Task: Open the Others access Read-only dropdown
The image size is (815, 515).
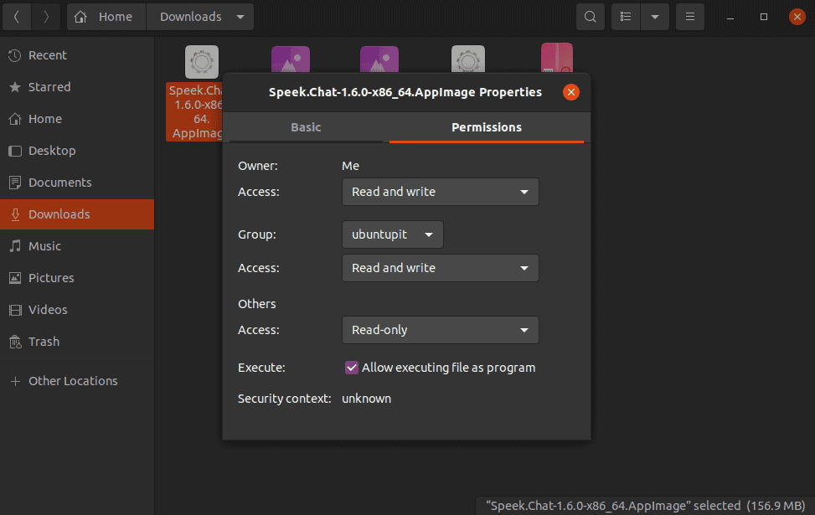Action: click(x=441, y=330)
